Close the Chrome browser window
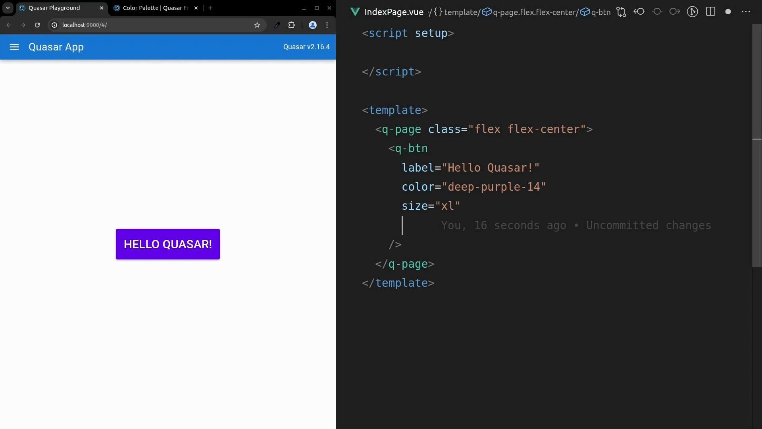This screenshot has width=762, height=429. (x=329, y=8)
